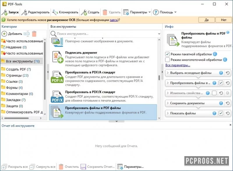Collapse the tool list via bottom chevron
The image size is (233, 171).
pos(116,121)
